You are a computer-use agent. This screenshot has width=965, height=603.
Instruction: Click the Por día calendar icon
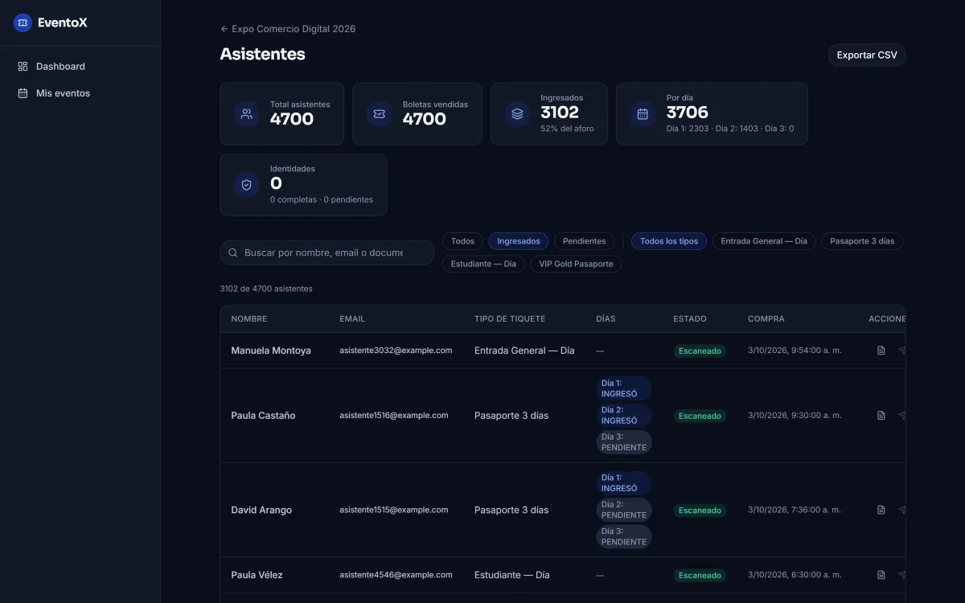[643, 114]
